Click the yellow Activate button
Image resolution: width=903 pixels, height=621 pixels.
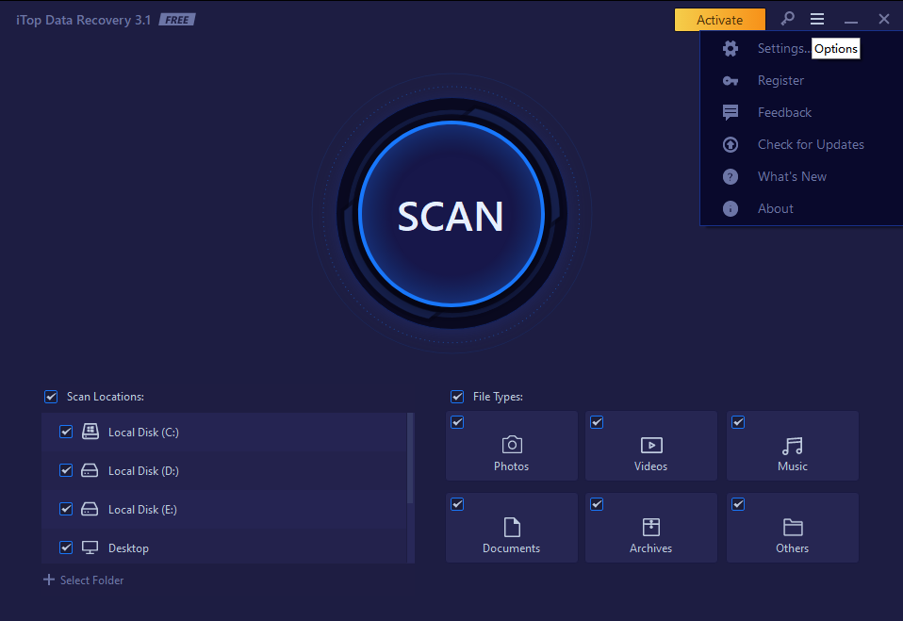(719, 20)
